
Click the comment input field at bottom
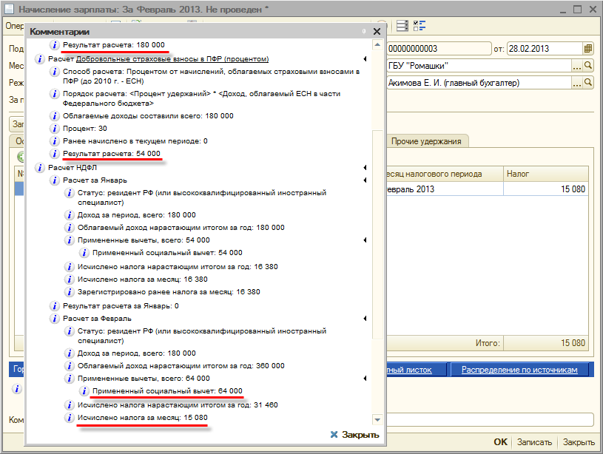pyautogui.click(x=490, y=419)
